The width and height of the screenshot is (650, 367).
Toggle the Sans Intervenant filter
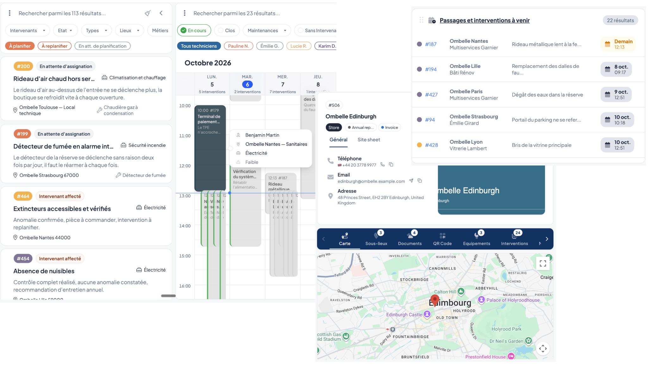(316, 31)
